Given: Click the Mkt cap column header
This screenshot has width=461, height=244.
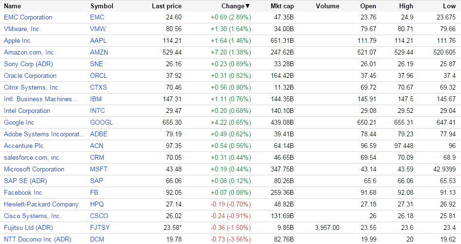Looking at the screenshot, I should [x=282, y=6].
